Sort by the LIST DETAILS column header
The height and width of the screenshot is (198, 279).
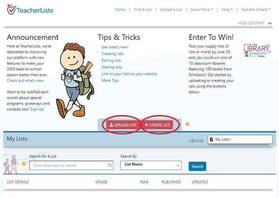point(18,182)
